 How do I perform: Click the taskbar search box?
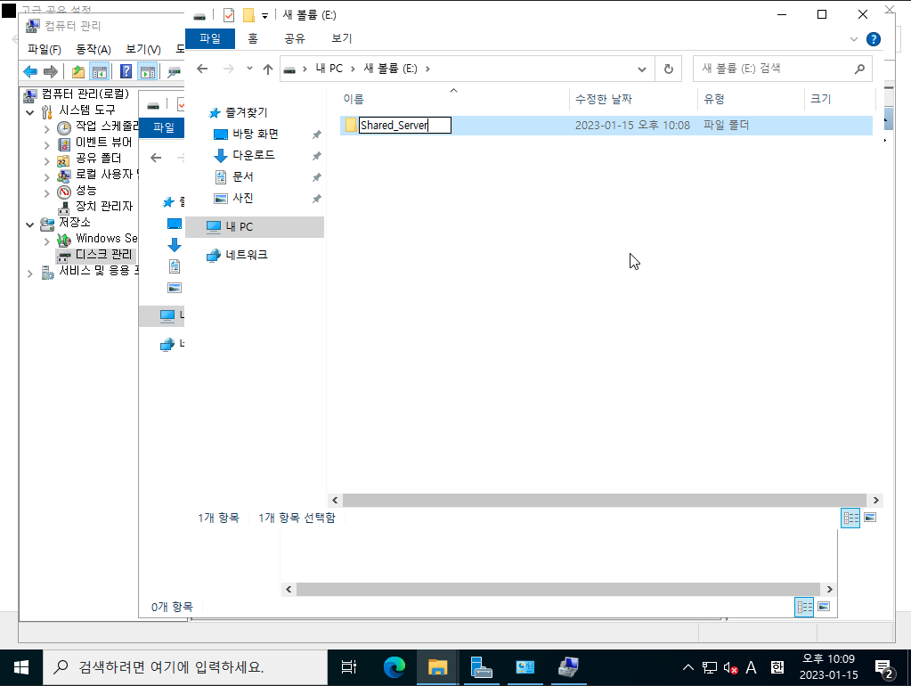185,667
